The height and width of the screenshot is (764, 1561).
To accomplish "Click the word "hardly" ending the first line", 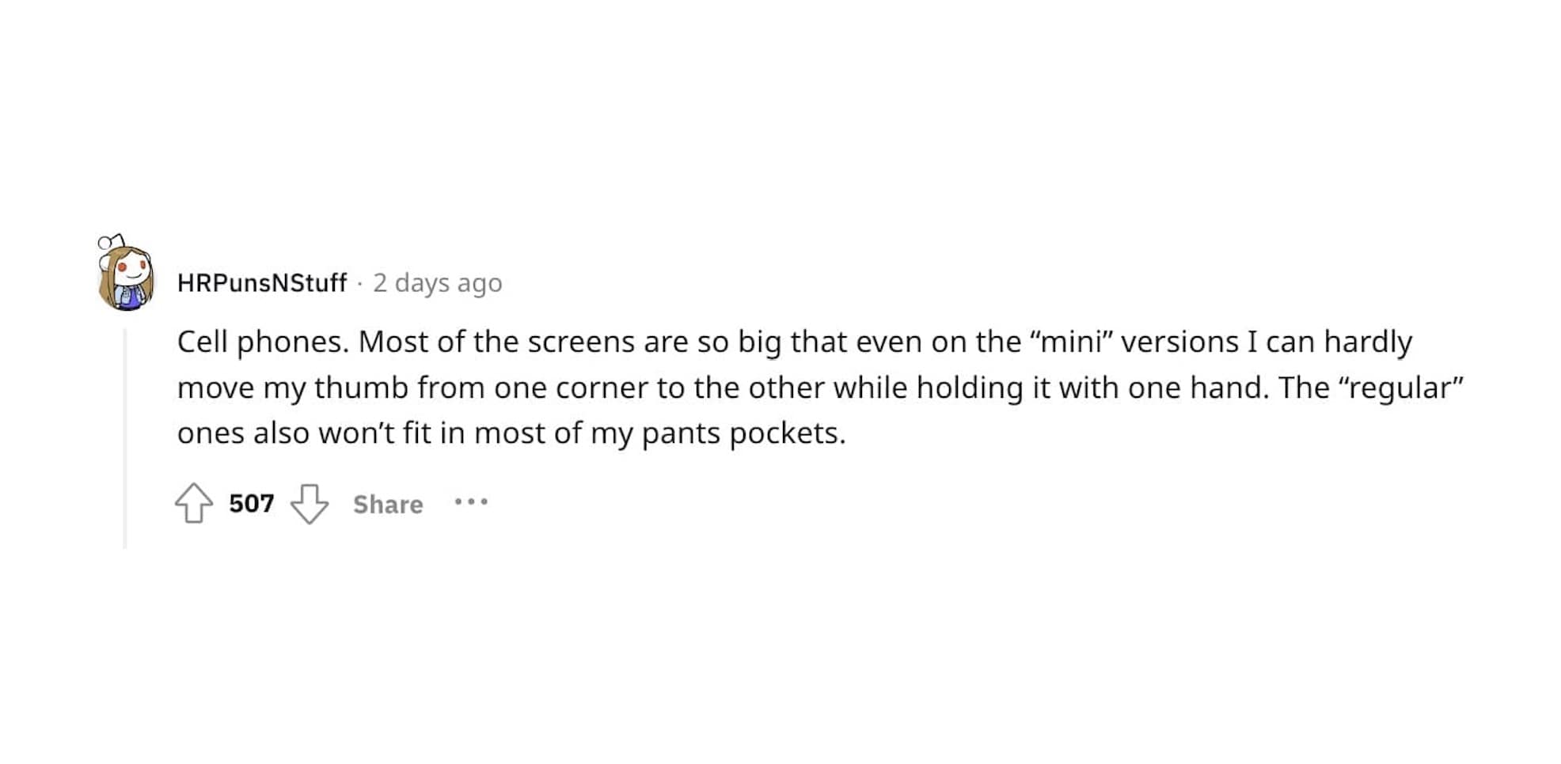I will (x=1368, y=342).
